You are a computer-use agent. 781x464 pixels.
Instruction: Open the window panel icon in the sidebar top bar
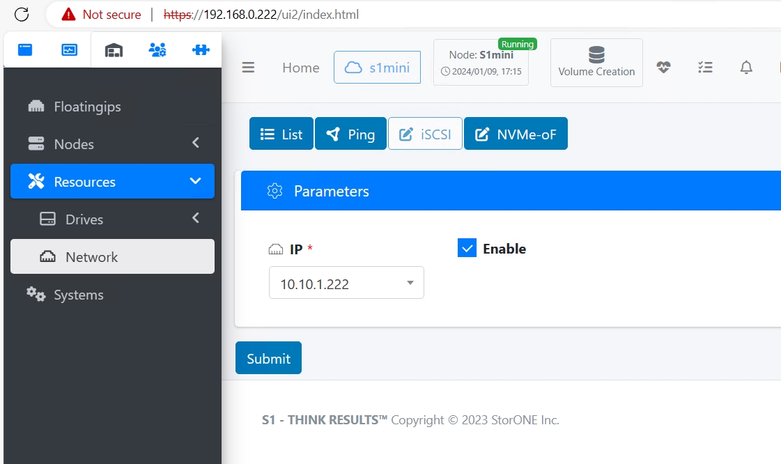point(25,49)
